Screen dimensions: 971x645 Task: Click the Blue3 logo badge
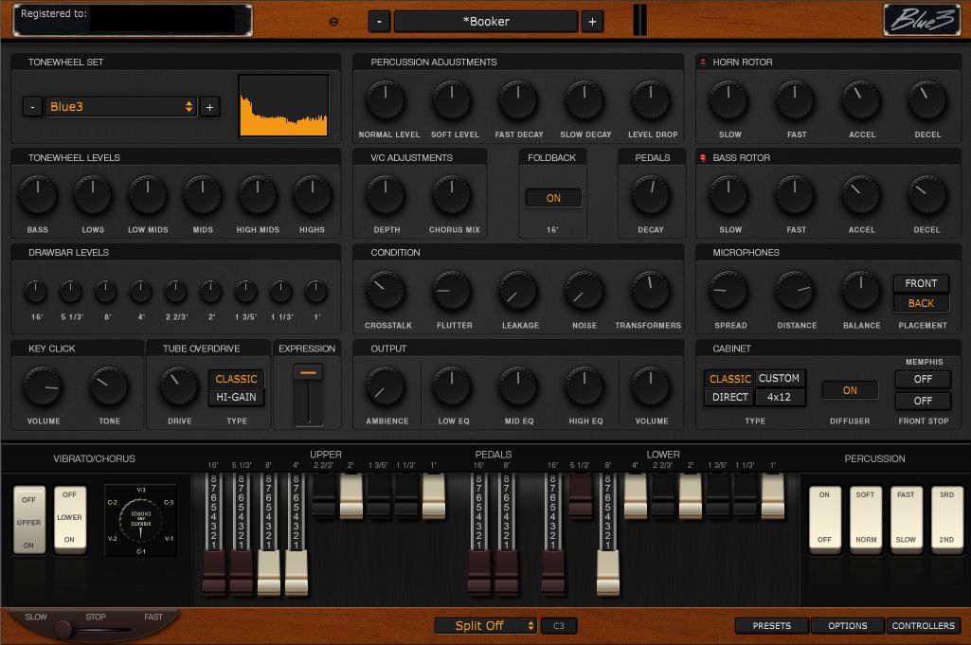(x=922, y=20)
